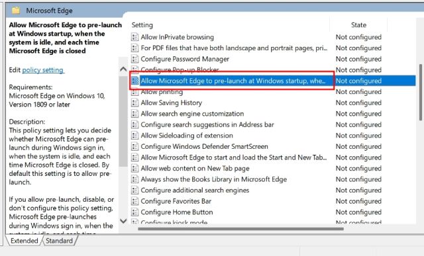The height and width of the screenshot is (256, 424).
Task: Select Configure Windows Defender SmartScreen setting
Action: 205,146
